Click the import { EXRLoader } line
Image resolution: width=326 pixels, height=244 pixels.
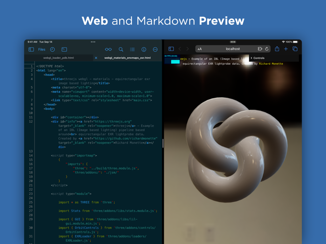[102, 238]
